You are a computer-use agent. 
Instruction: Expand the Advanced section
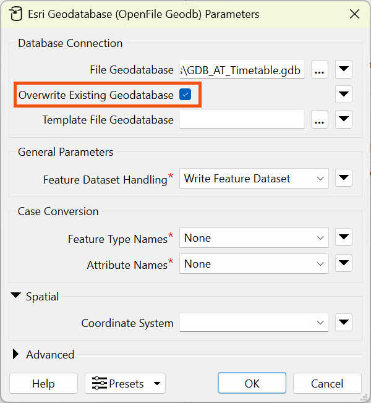15,354
